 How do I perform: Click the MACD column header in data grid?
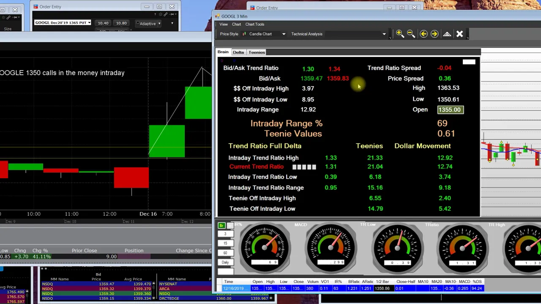464,282
